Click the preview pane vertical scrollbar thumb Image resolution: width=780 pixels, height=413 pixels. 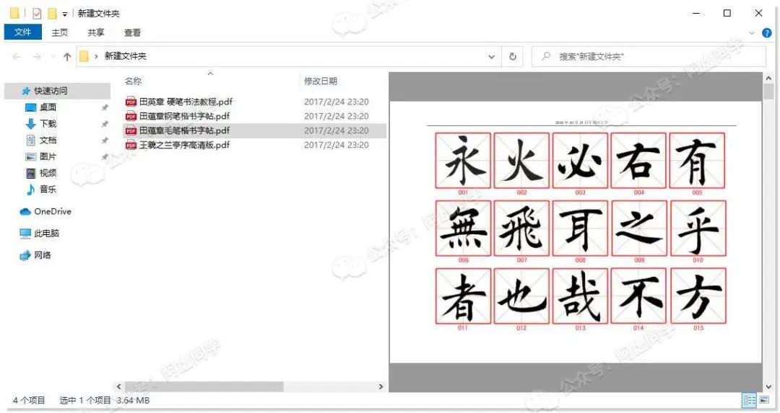pos(768,92)
